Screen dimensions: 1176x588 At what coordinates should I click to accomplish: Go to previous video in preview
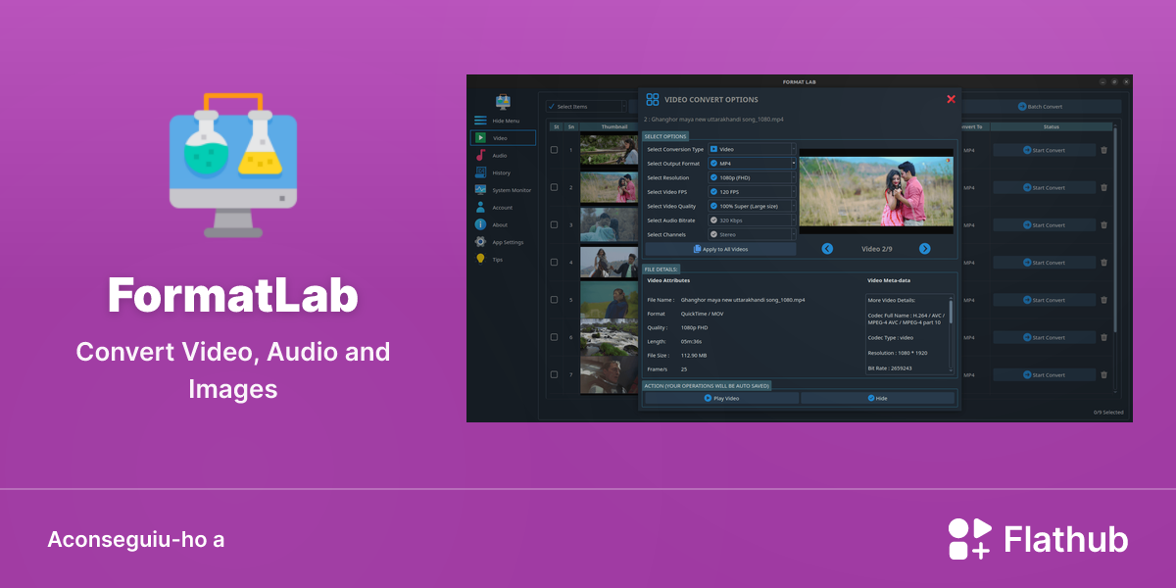pos(827,249)
